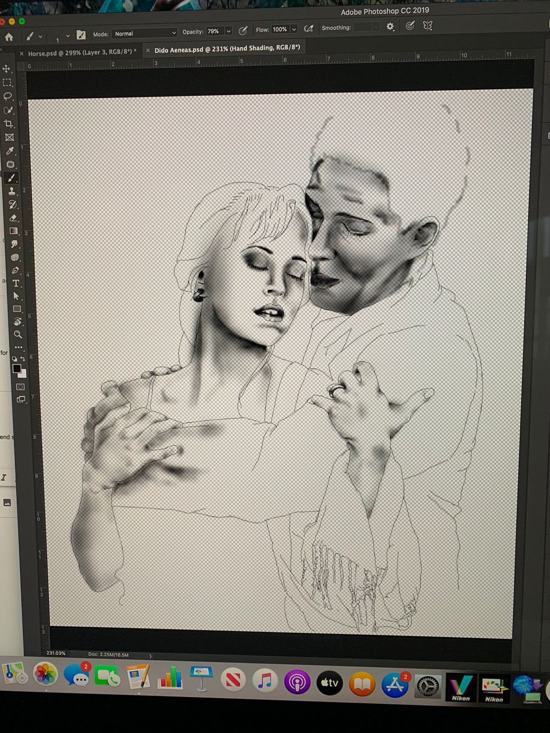Select the Crop tool
The height and width of the screenshot is (733, 550).
tap(9, 123)
